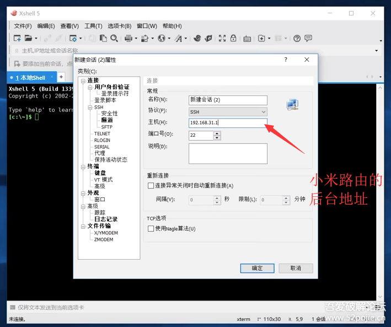Click the description text area
This screenshot has width=391, height=327.
[x=228, y=153]
